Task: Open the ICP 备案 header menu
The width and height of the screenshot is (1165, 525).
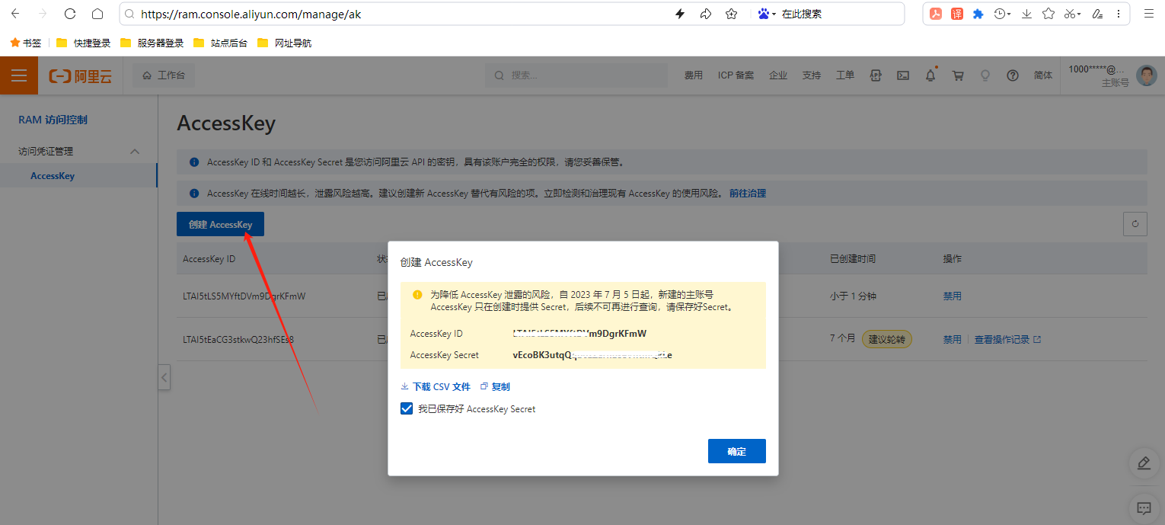Action: tap(736, 75)
